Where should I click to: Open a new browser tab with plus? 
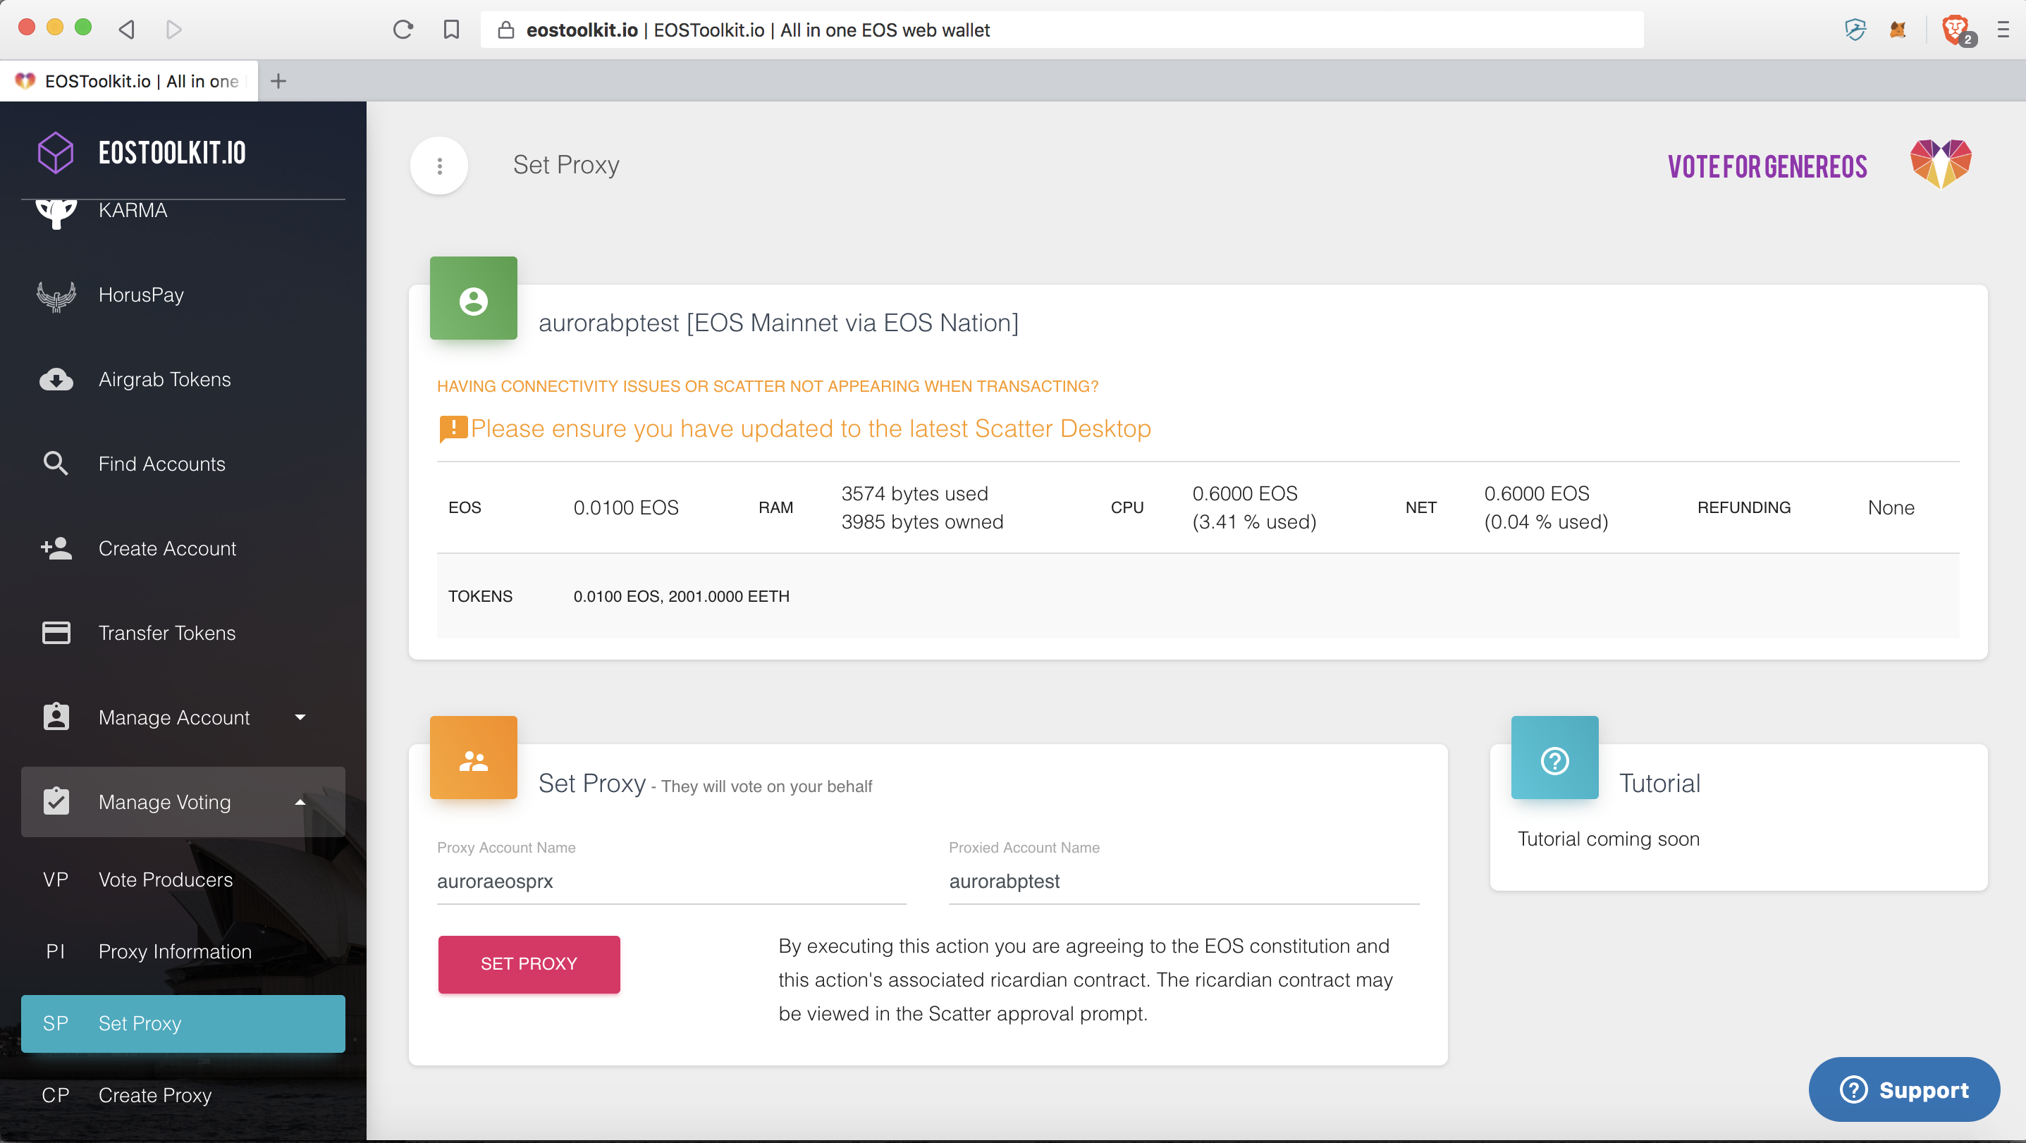pos(278,81)
